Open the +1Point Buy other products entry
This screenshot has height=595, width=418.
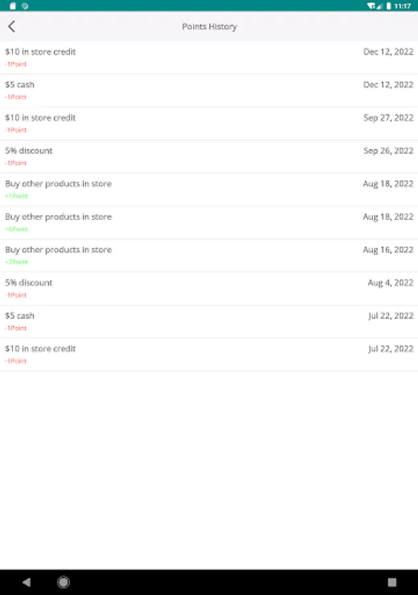tap(209, 190)
